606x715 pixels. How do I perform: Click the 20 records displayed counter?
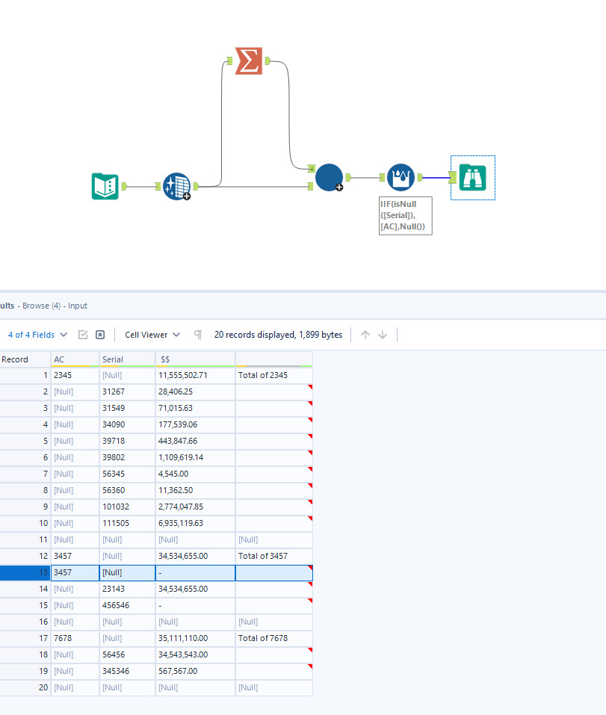pyautogui.click(x=278, y=334)
